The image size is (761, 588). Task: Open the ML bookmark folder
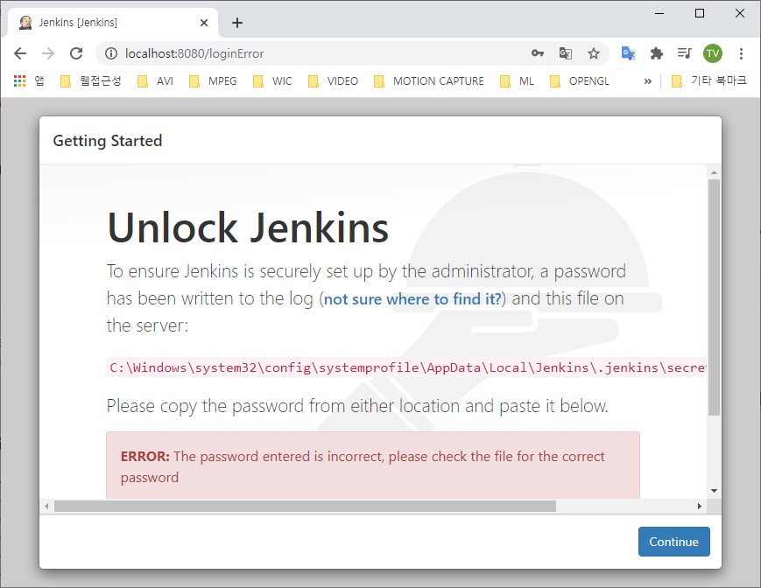[x=517, y=81]
